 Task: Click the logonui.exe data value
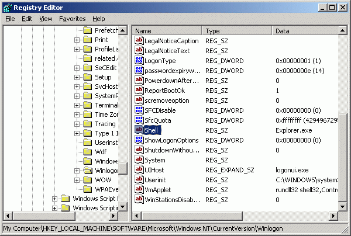292,170
